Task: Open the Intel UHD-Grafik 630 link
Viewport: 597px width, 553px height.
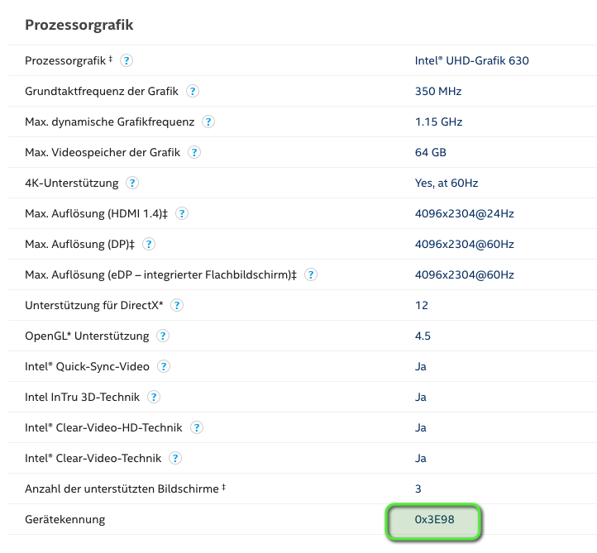Action: (471, 60)
